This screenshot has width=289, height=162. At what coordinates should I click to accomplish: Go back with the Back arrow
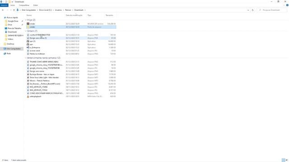click(3, 10)
